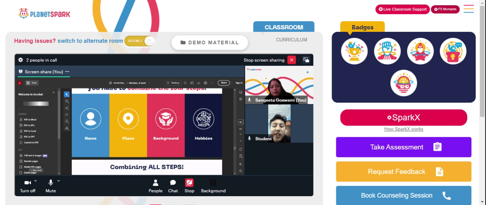Close the Welcome to Acrobat panel

(x=53, y=93)
